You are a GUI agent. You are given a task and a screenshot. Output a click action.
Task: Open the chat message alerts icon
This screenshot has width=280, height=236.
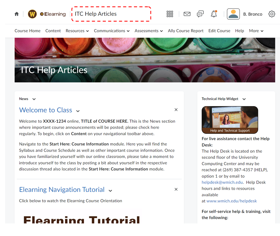click(x=200, y=14)
